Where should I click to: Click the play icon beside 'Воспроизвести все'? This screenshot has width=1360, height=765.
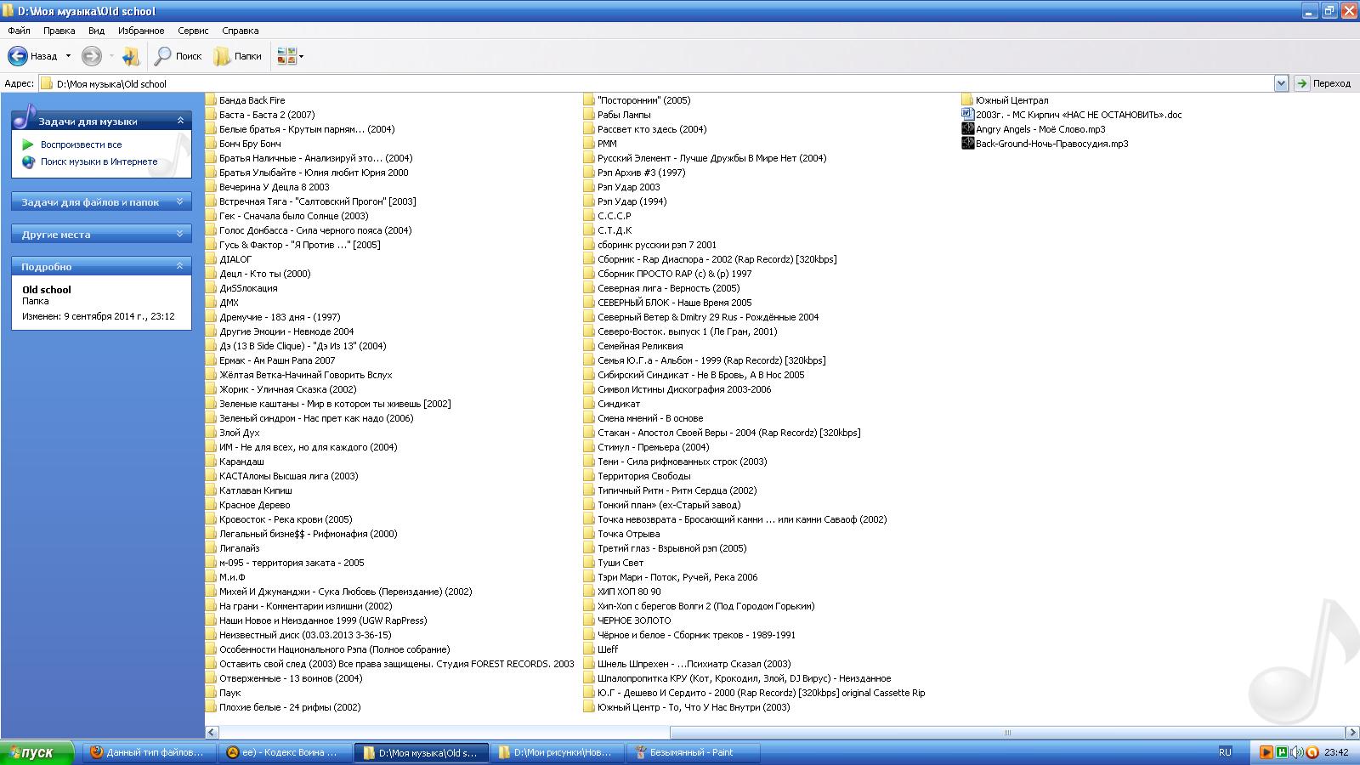[x=28, y=144]
